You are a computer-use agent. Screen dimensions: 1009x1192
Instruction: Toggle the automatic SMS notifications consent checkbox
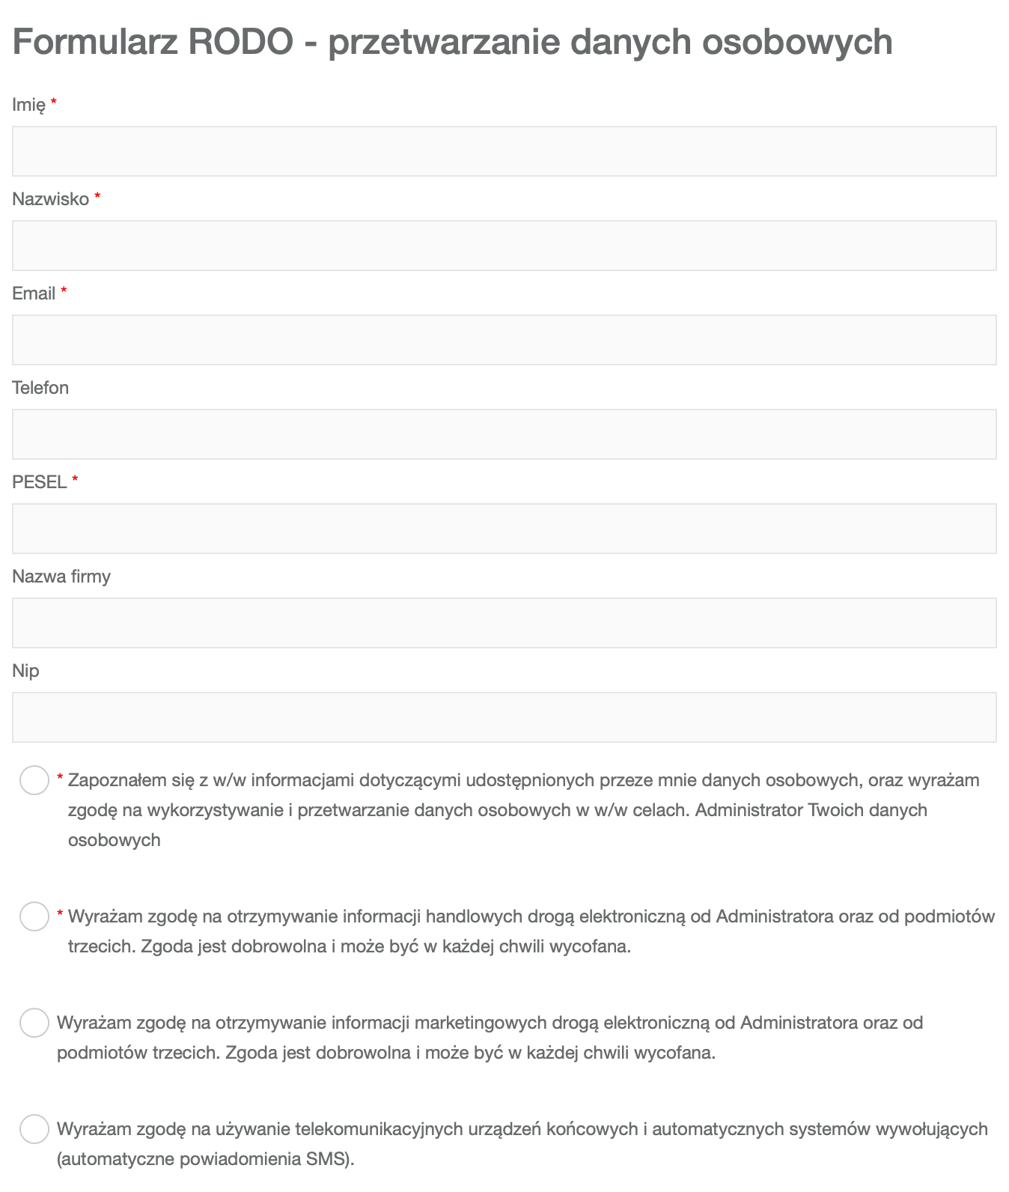34,1129
